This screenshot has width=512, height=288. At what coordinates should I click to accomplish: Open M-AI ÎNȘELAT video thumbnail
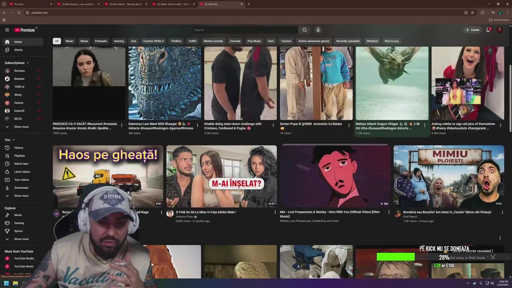coord(222,176)
